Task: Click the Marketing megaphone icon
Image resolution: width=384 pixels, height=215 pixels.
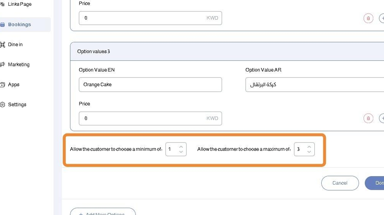Action: point(3,64)
